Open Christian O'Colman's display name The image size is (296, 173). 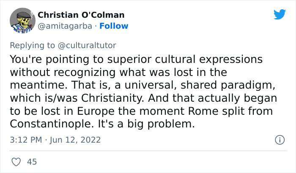(x=81, y=15)
